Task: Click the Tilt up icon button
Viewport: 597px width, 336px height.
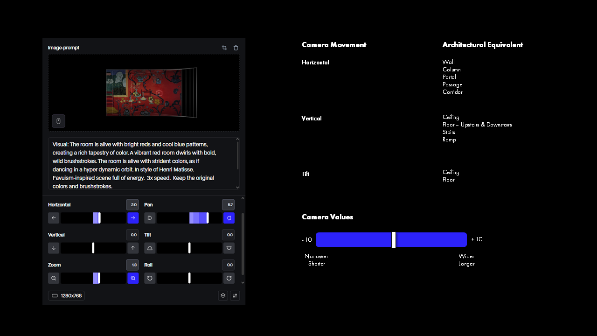Action: 150,248
